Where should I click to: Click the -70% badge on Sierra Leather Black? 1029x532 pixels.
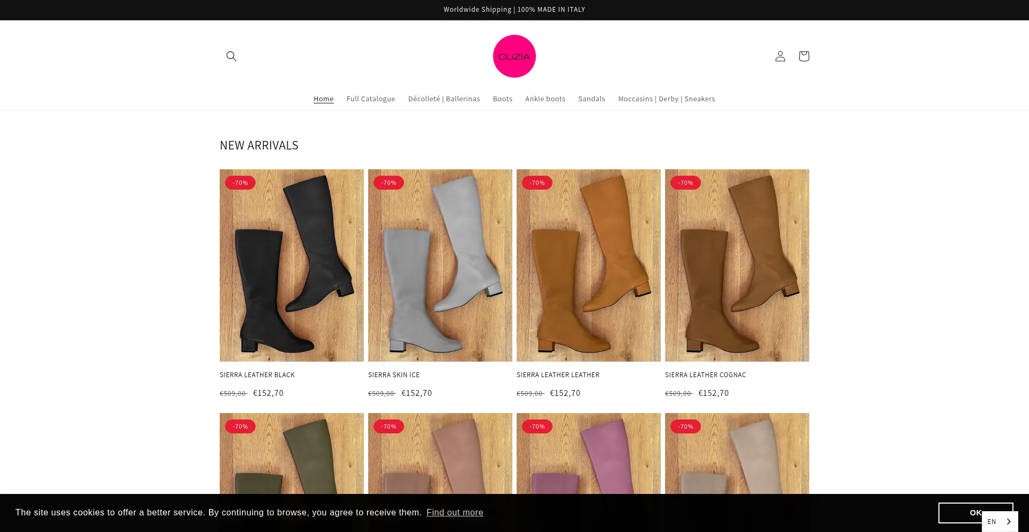click(240, 183)
